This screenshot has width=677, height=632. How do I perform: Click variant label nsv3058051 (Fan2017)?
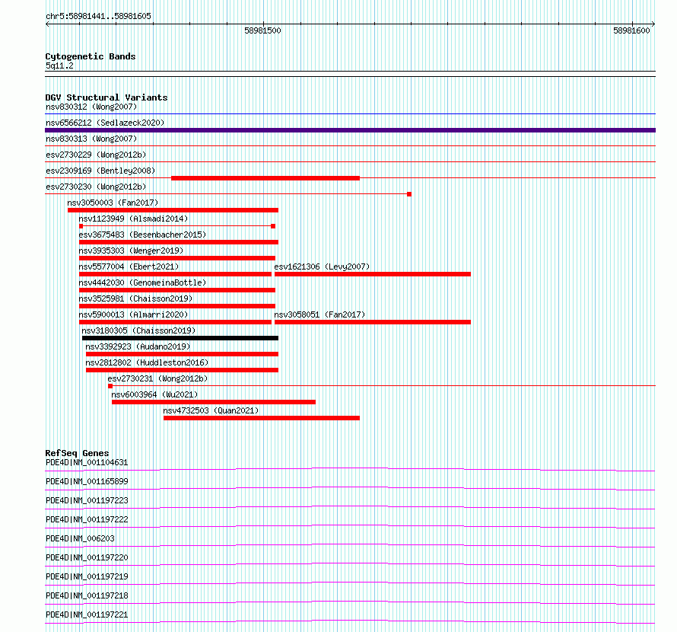coord(319,314)
